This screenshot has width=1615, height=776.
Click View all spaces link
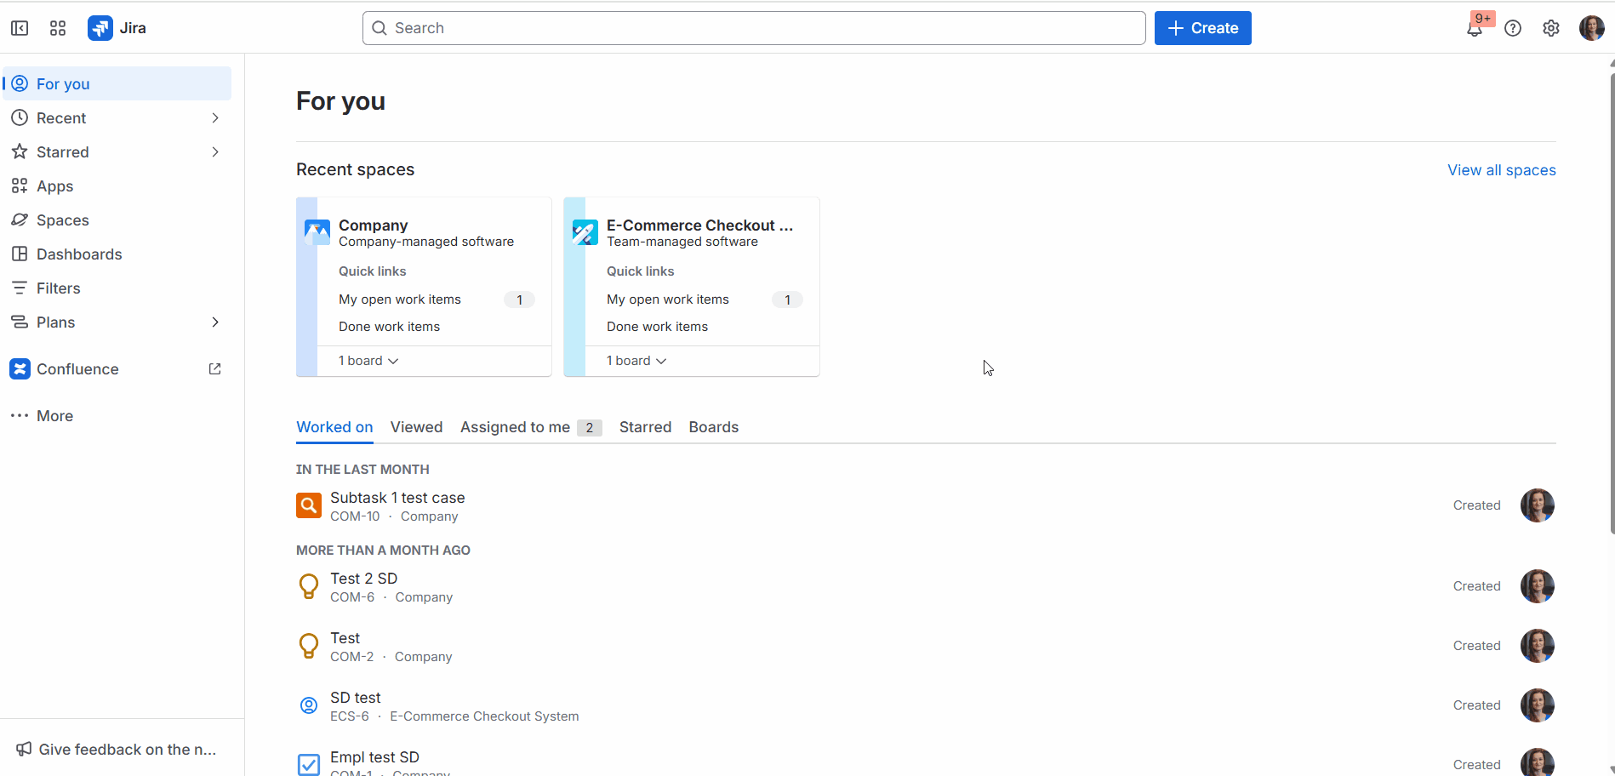click(x=1501, y=170)
